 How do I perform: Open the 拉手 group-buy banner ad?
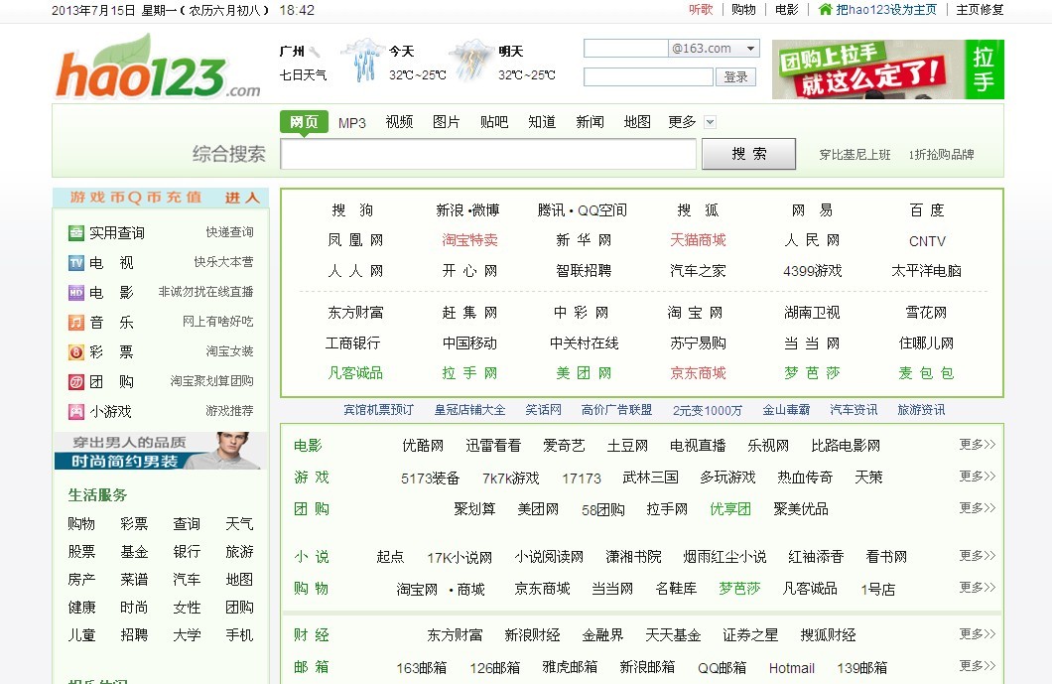887,69
